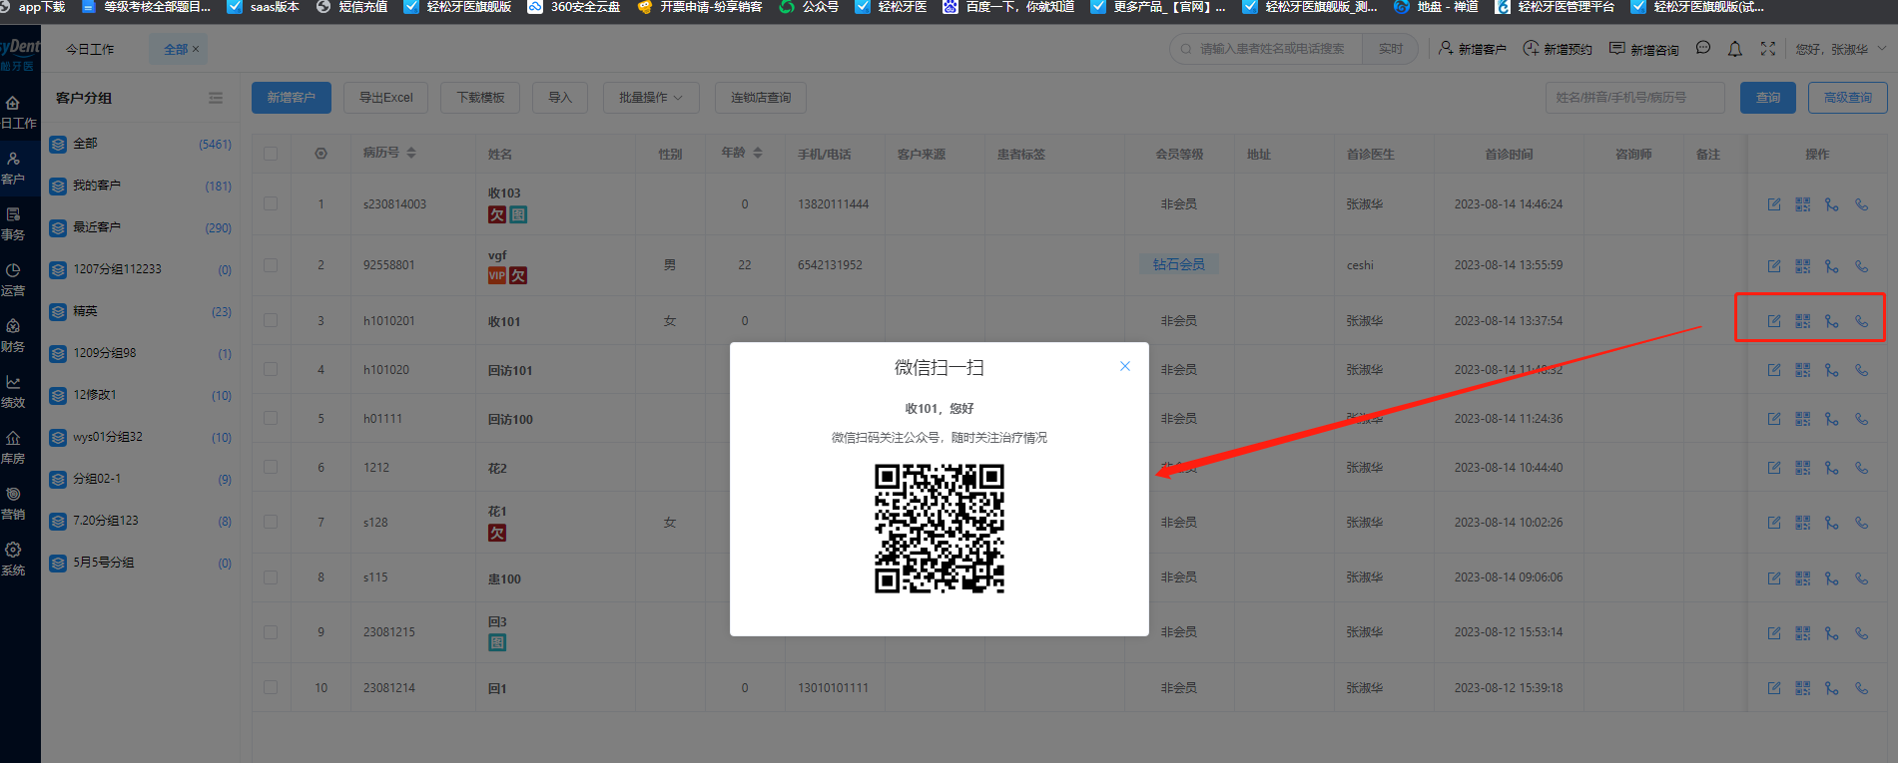Edit customer in row h01111
This screenshot has width=1898, height=763.
(x=1774, y=419)
